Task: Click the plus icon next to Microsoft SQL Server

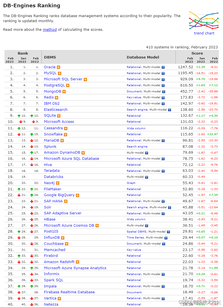Action: (85, 79)
